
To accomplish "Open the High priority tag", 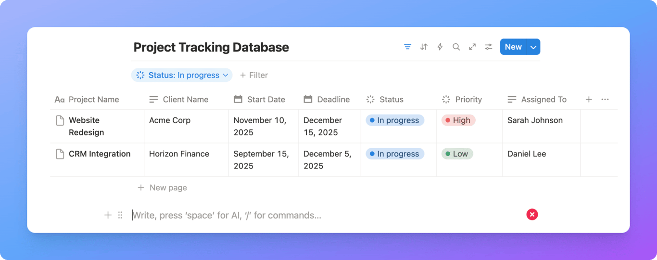I will (458, 120).
